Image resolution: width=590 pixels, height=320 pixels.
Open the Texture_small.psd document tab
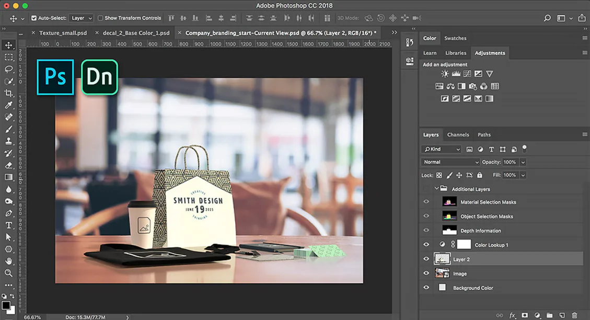coord(62,32)
